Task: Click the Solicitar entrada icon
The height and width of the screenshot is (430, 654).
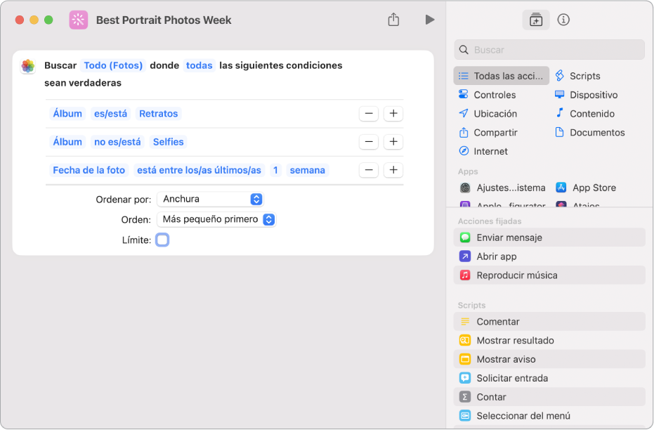Action: coord(465,378)
